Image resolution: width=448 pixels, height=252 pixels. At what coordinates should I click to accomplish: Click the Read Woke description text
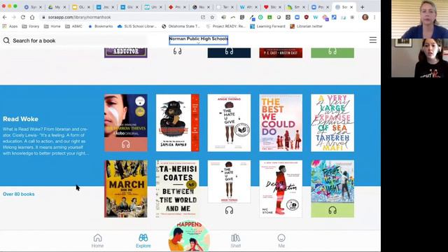45,141
